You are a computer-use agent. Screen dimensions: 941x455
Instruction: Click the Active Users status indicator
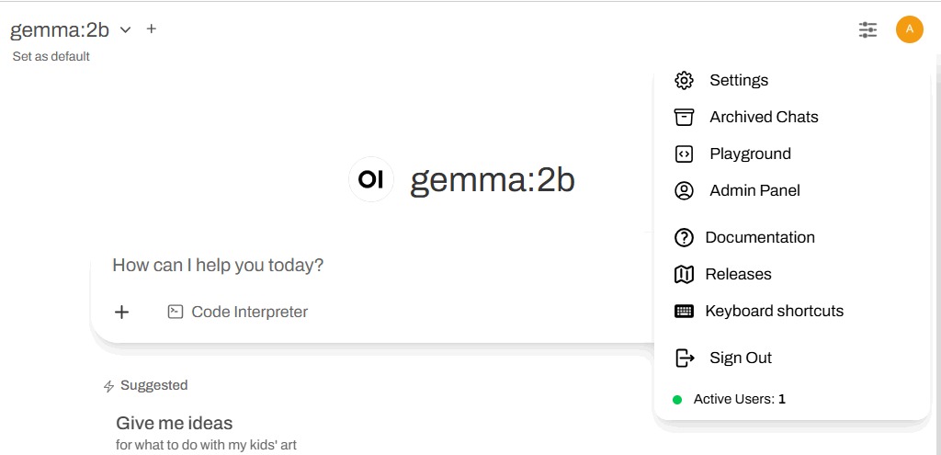(738, 399)
